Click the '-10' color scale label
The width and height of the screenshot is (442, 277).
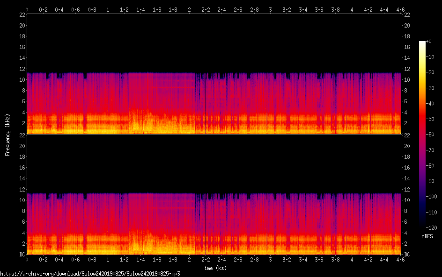point(430,57)
